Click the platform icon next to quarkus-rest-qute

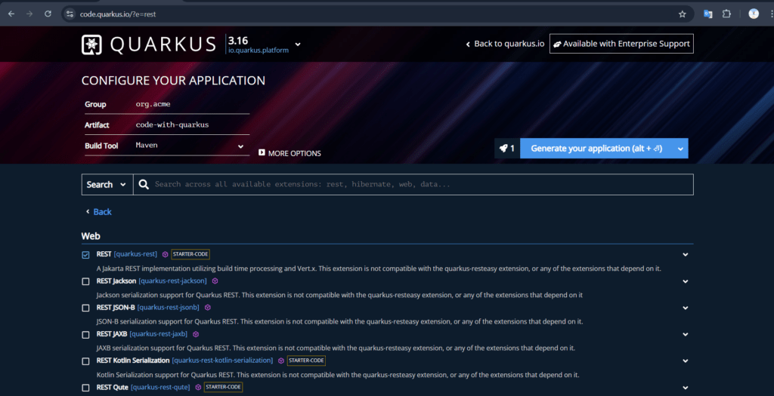coord(199,387)
